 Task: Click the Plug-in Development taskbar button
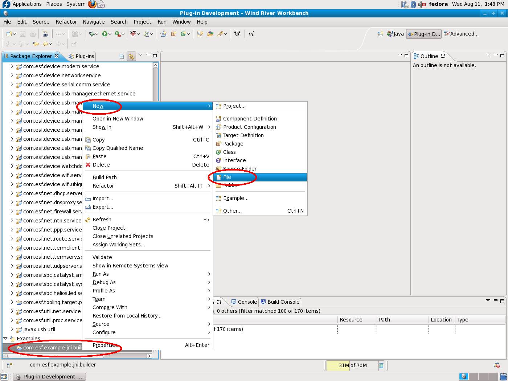tap(49, 377)
